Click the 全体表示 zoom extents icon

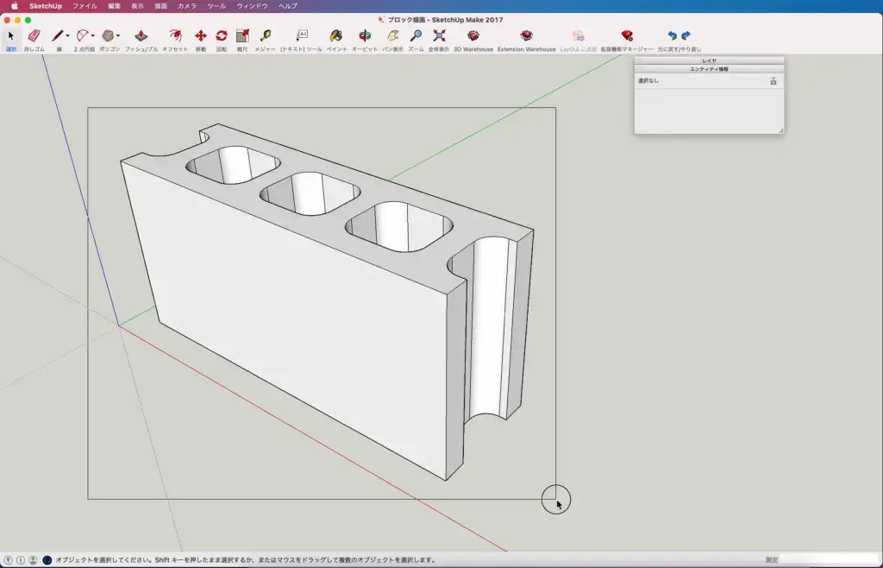(439, 36)
